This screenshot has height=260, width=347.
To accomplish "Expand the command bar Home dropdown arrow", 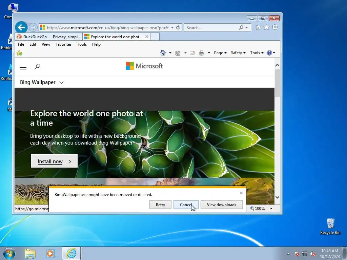I will pos(170,53).
